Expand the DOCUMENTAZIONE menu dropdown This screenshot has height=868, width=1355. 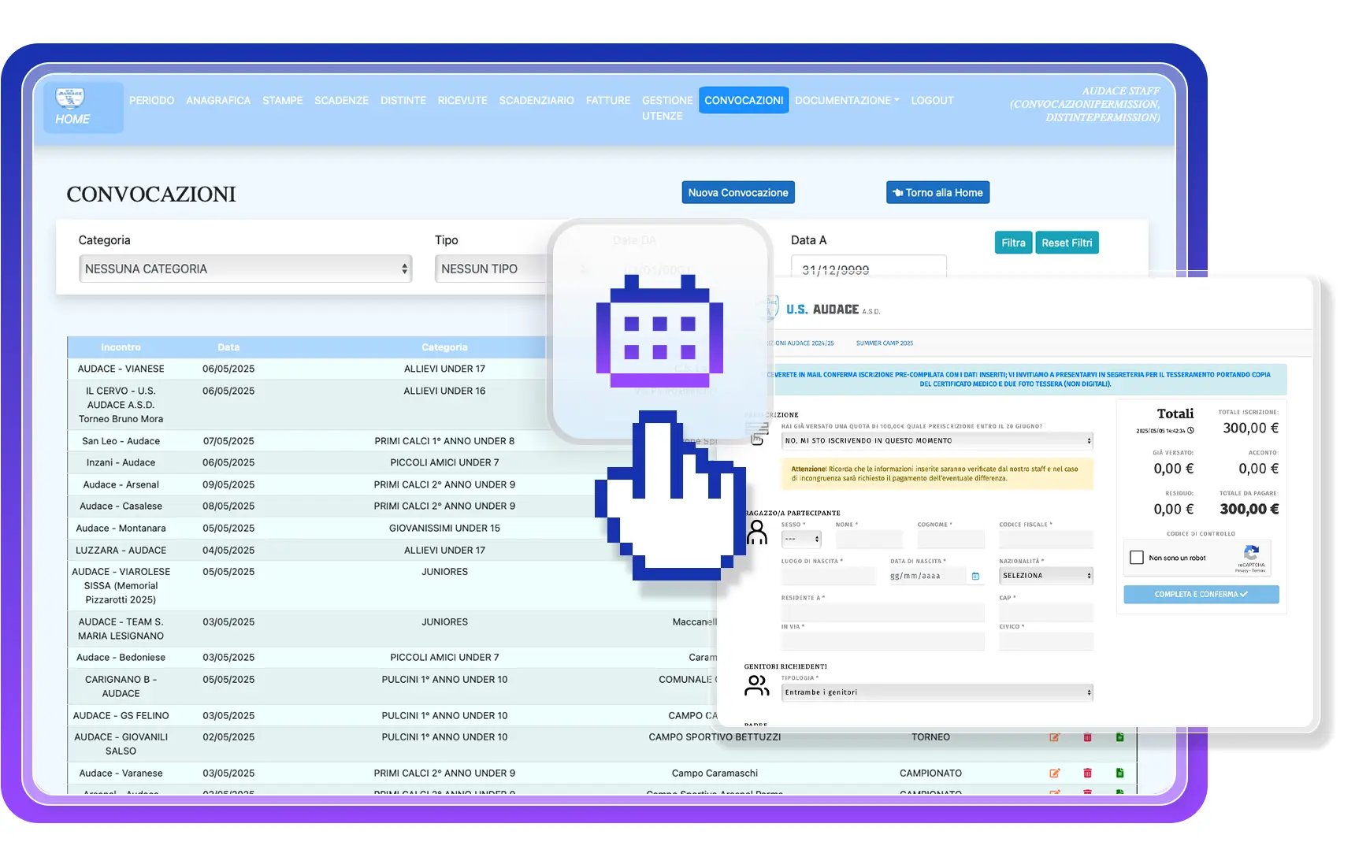pos(847,100)
